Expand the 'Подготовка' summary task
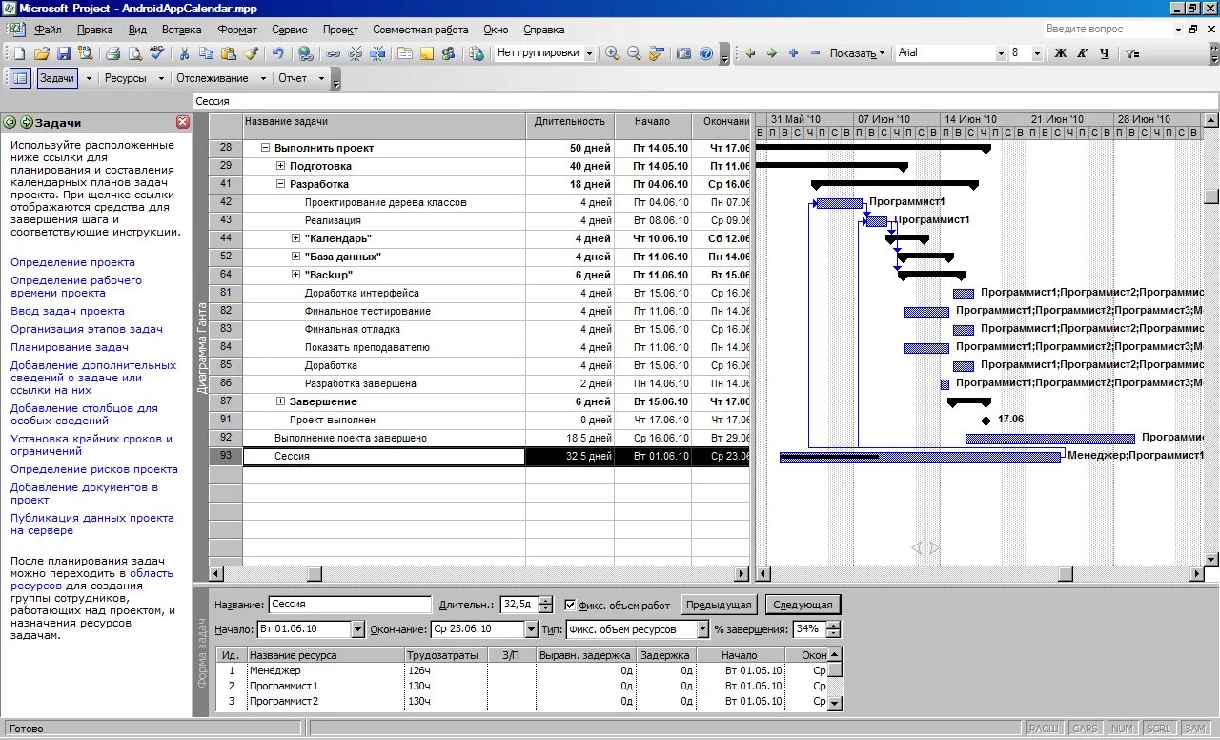1220x740 pixels. tap(280, 166)
